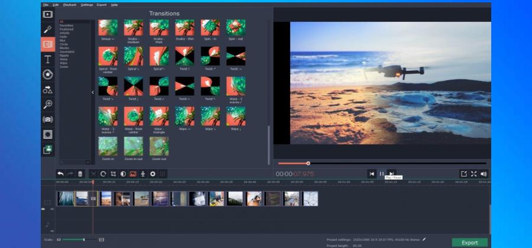
Task: Undo the last action
Action: click(x=60, y=174)
